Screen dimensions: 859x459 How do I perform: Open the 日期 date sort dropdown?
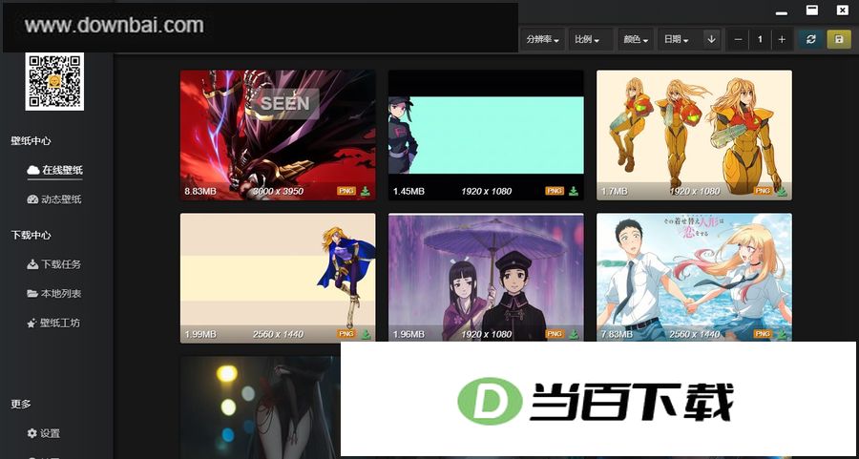pyautogui.click(x=677, y=39)
